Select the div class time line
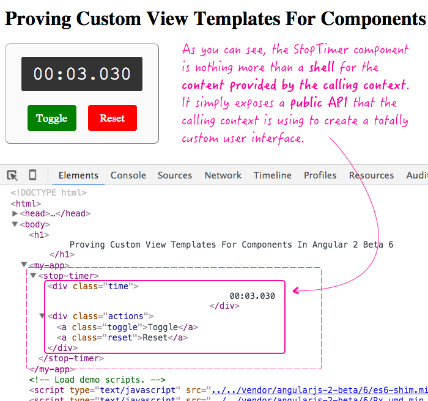The image size is (428, 401). tap(93, 286)
